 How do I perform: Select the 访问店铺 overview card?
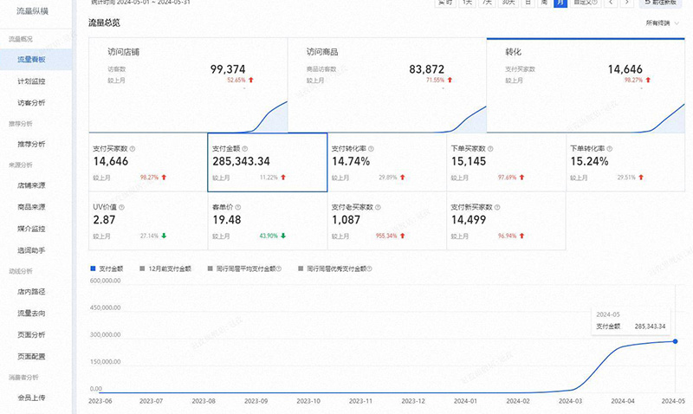tap(188, 85)
